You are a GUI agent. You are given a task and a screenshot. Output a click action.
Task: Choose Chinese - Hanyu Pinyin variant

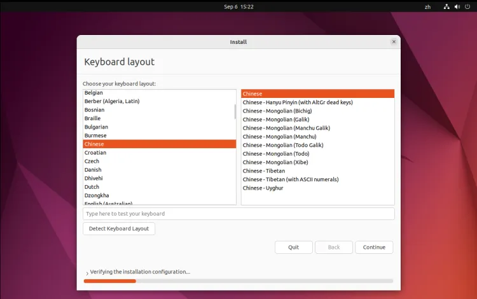[297, 102]
